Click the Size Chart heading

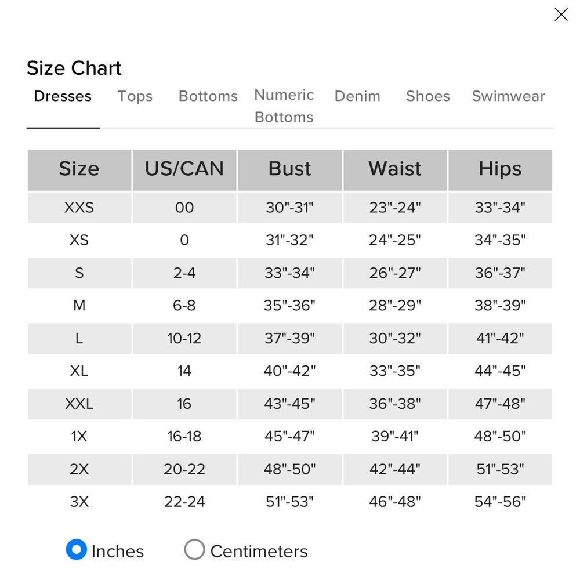coord(74,68)
